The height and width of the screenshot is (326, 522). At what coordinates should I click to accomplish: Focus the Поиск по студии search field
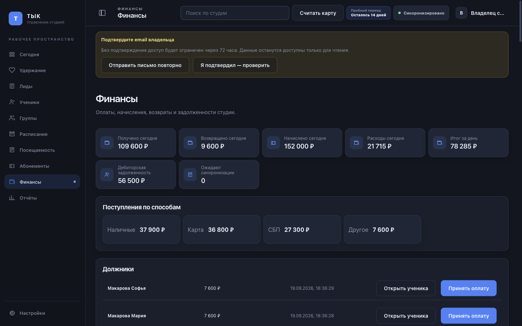point(235,13)
